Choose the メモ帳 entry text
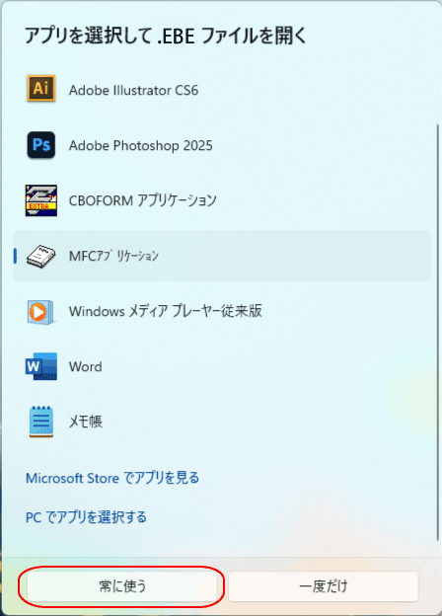This screenshot has width=442, height=616. [x=86, y=422]
